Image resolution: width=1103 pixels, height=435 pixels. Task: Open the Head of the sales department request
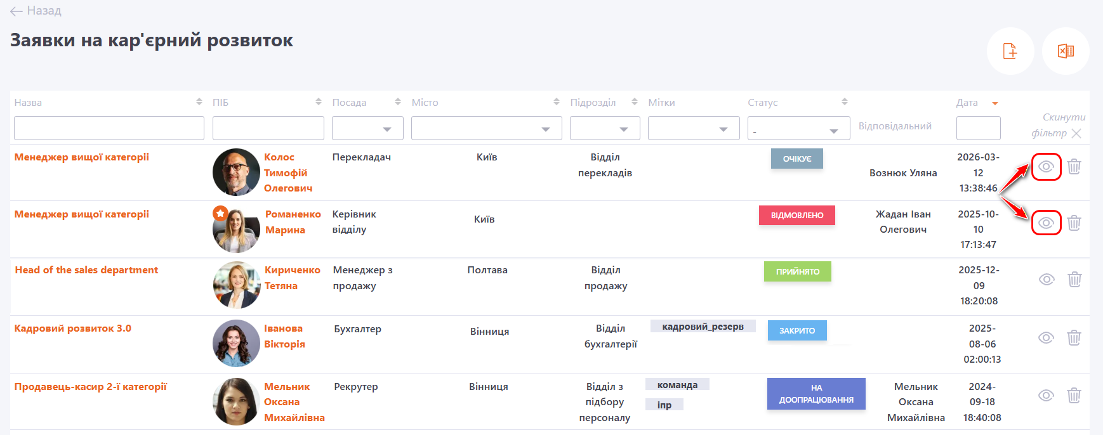pyautogui.click(x=86, y=270)
